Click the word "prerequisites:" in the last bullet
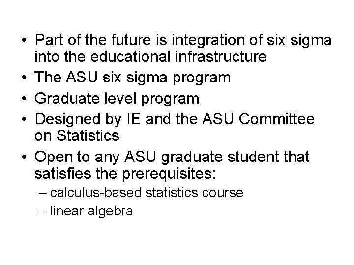The image size is (354, 265). [169, 174]
